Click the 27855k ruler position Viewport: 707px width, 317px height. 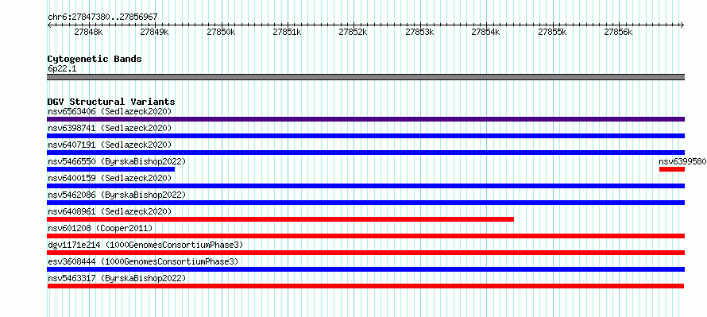553,32
